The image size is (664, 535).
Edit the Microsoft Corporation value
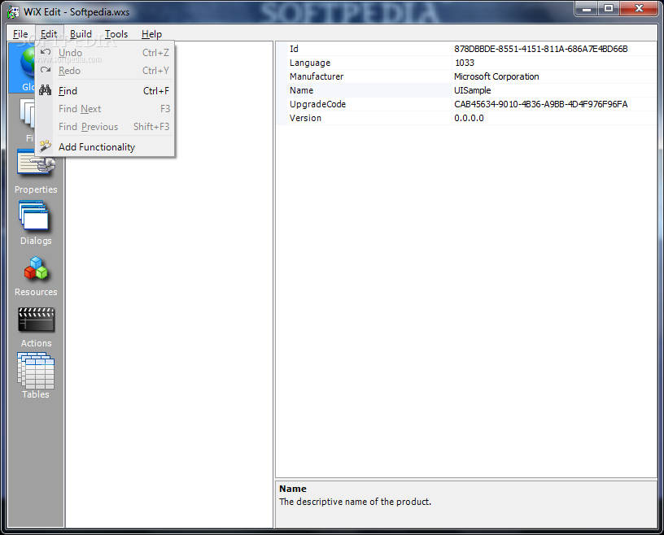pyautogui.click(x=496, y=76)
